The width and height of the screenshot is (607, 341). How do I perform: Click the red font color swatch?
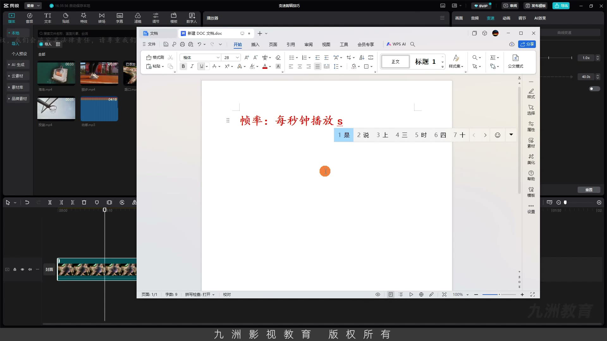265,66
